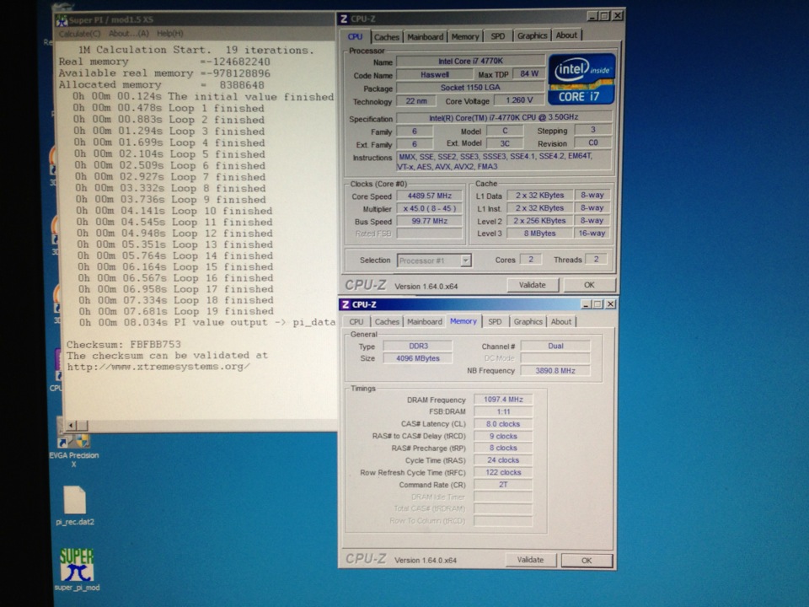Open the Help menu in Super PI
The height and width of the screenshot is (607, 809).
point(169,34)
